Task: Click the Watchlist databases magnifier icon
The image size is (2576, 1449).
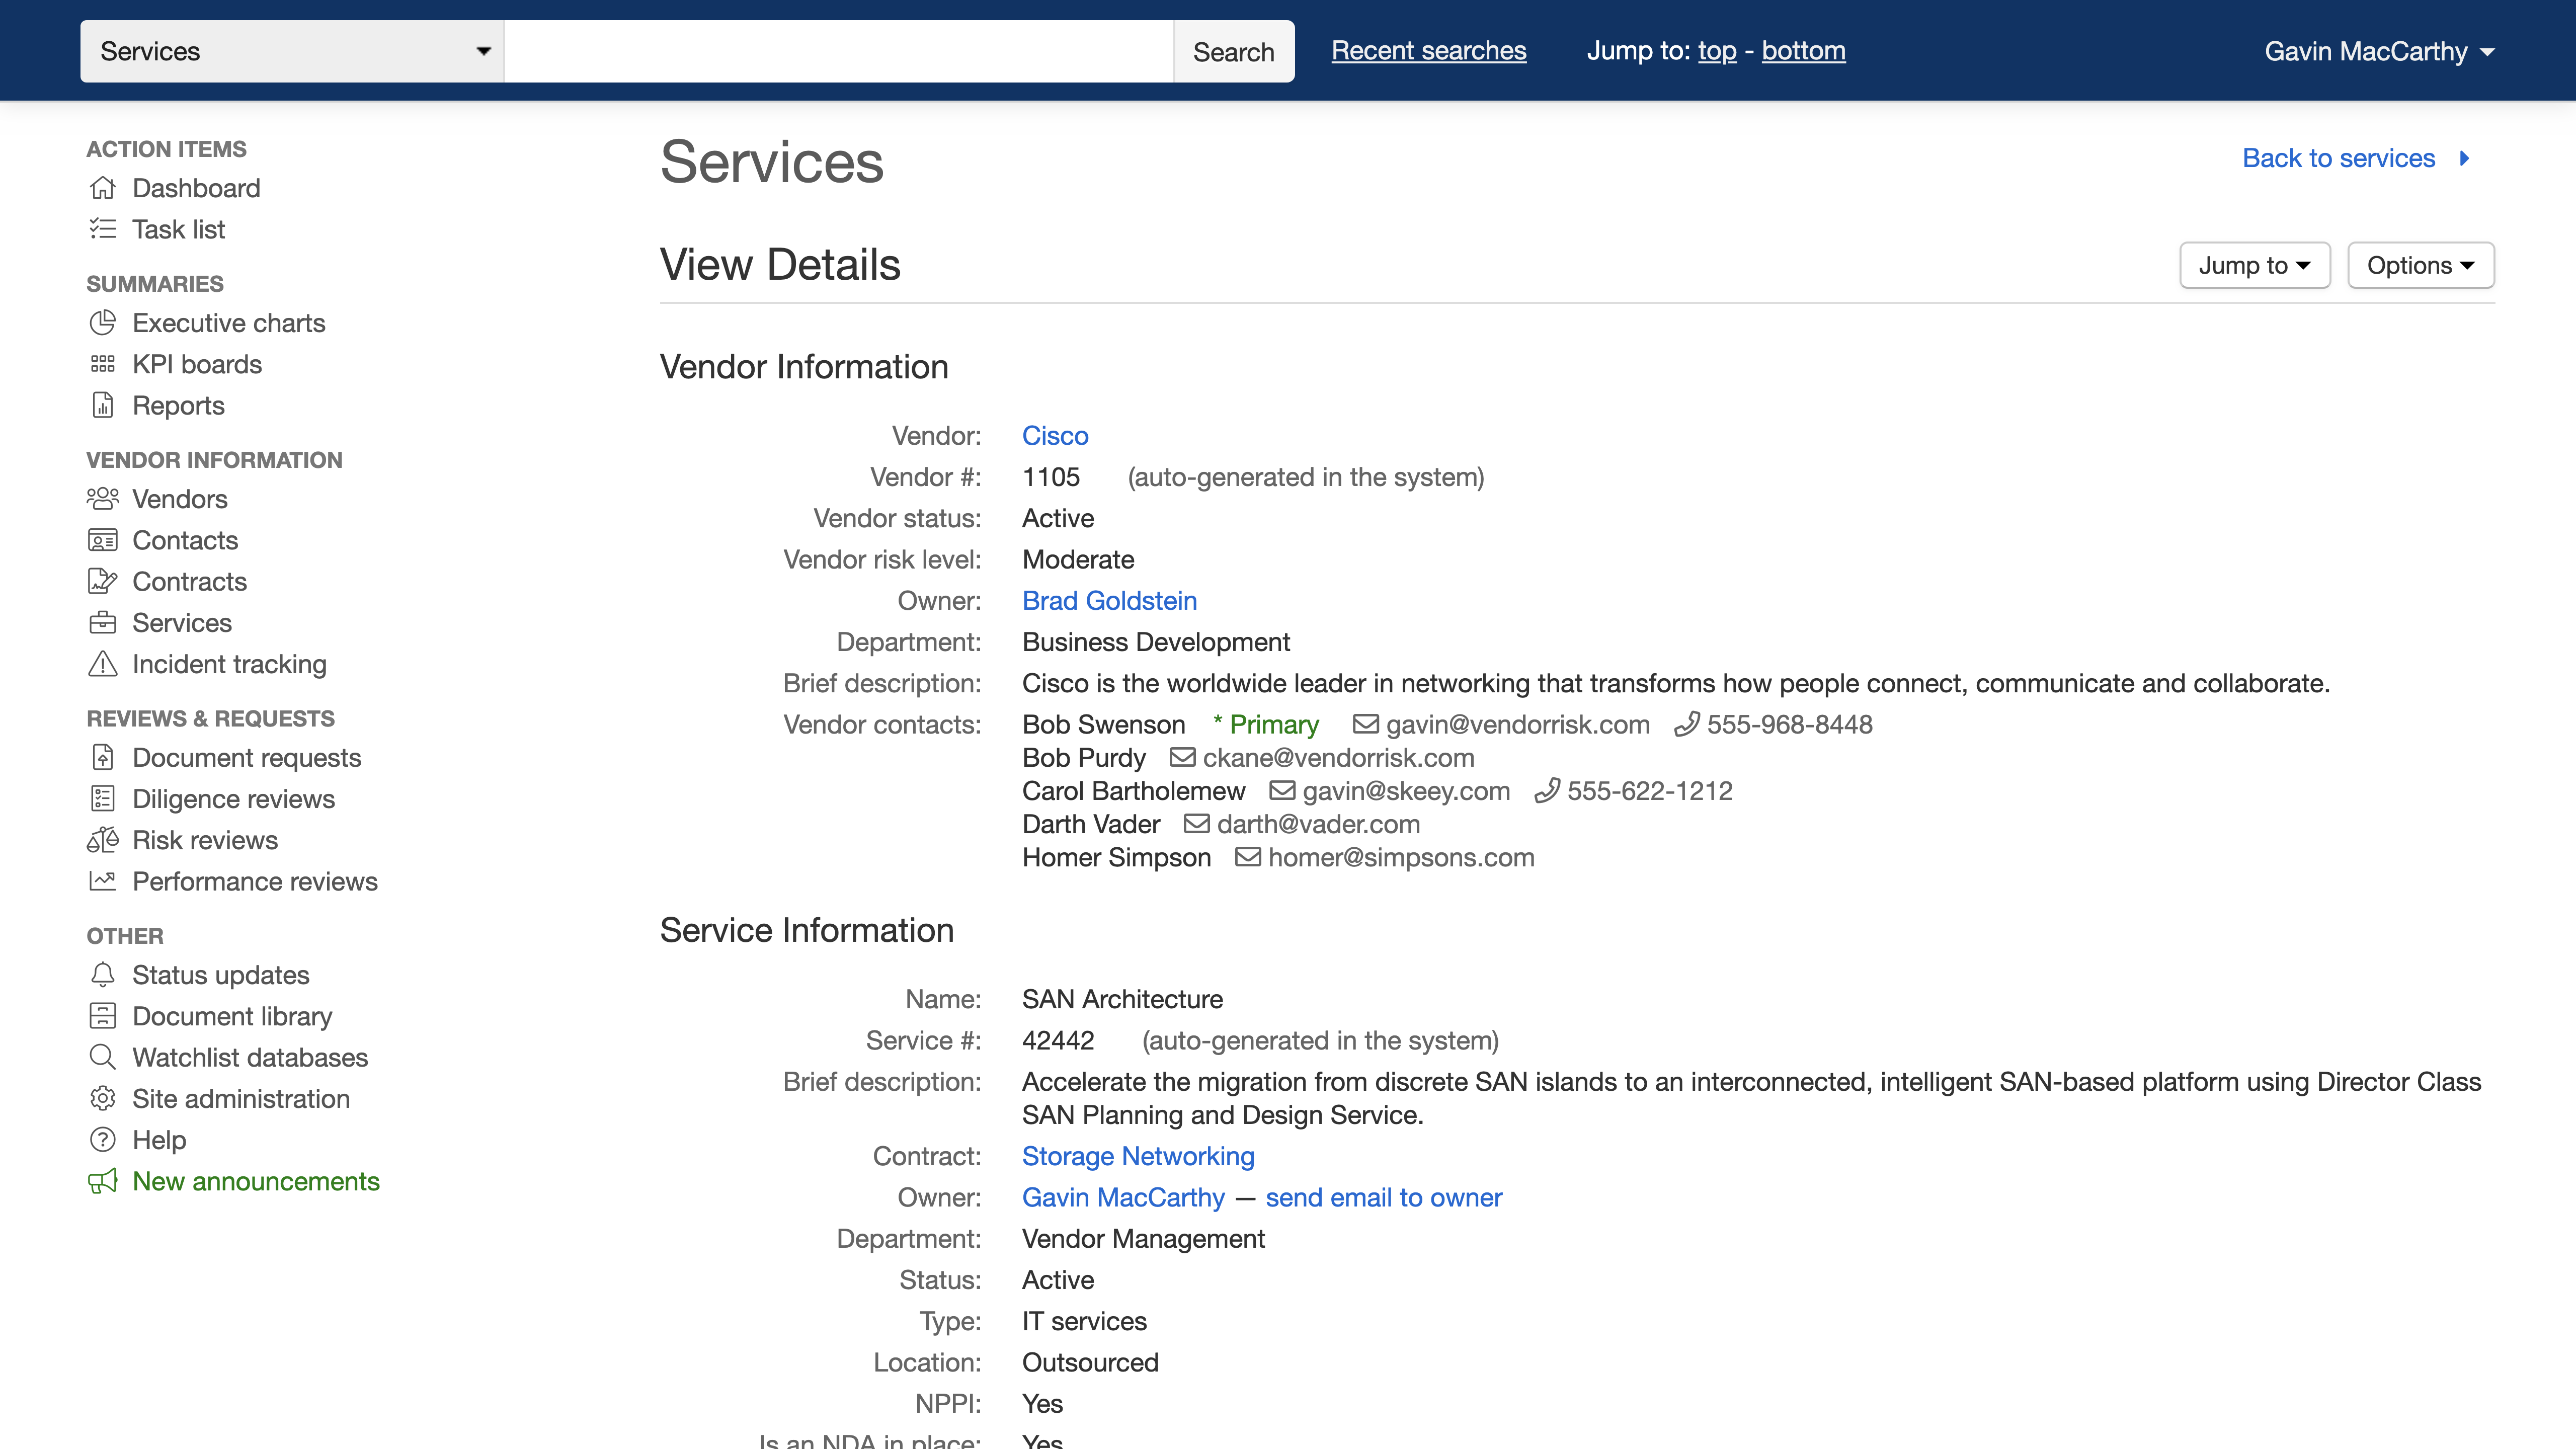Action: tap(102, 1057)
